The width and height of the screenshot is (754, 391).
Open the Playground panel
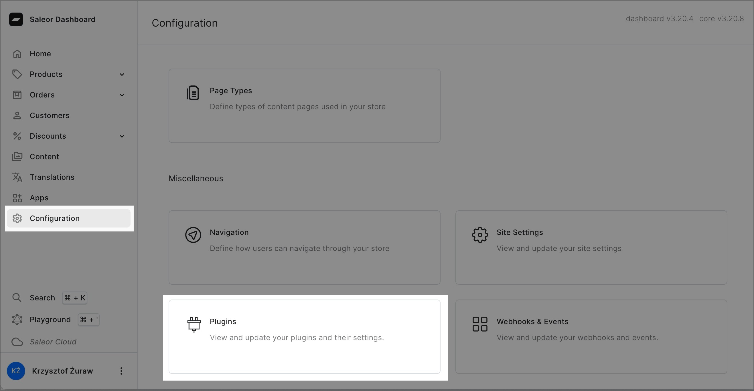pyautogui.click(x=50, y=319)
